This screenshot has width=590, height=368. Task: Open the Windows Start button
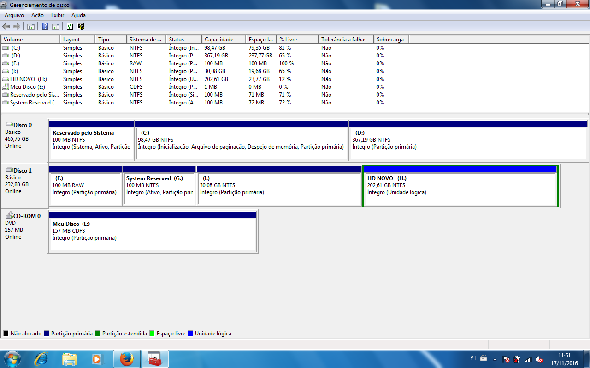(x=12, y=359)
